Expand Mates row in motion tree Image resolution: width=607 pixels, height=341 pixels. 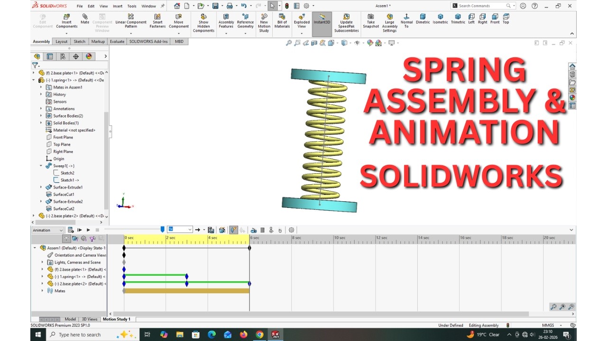coord(42,291)
